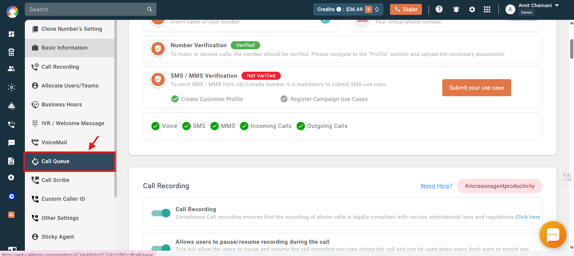The height and width of the screenshot is (256, 574).
Task: Open Call Scribe settings
Action: coord(70,180)
